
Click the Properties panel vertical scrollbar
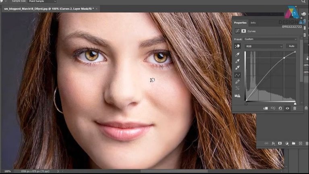click(301, 61)
